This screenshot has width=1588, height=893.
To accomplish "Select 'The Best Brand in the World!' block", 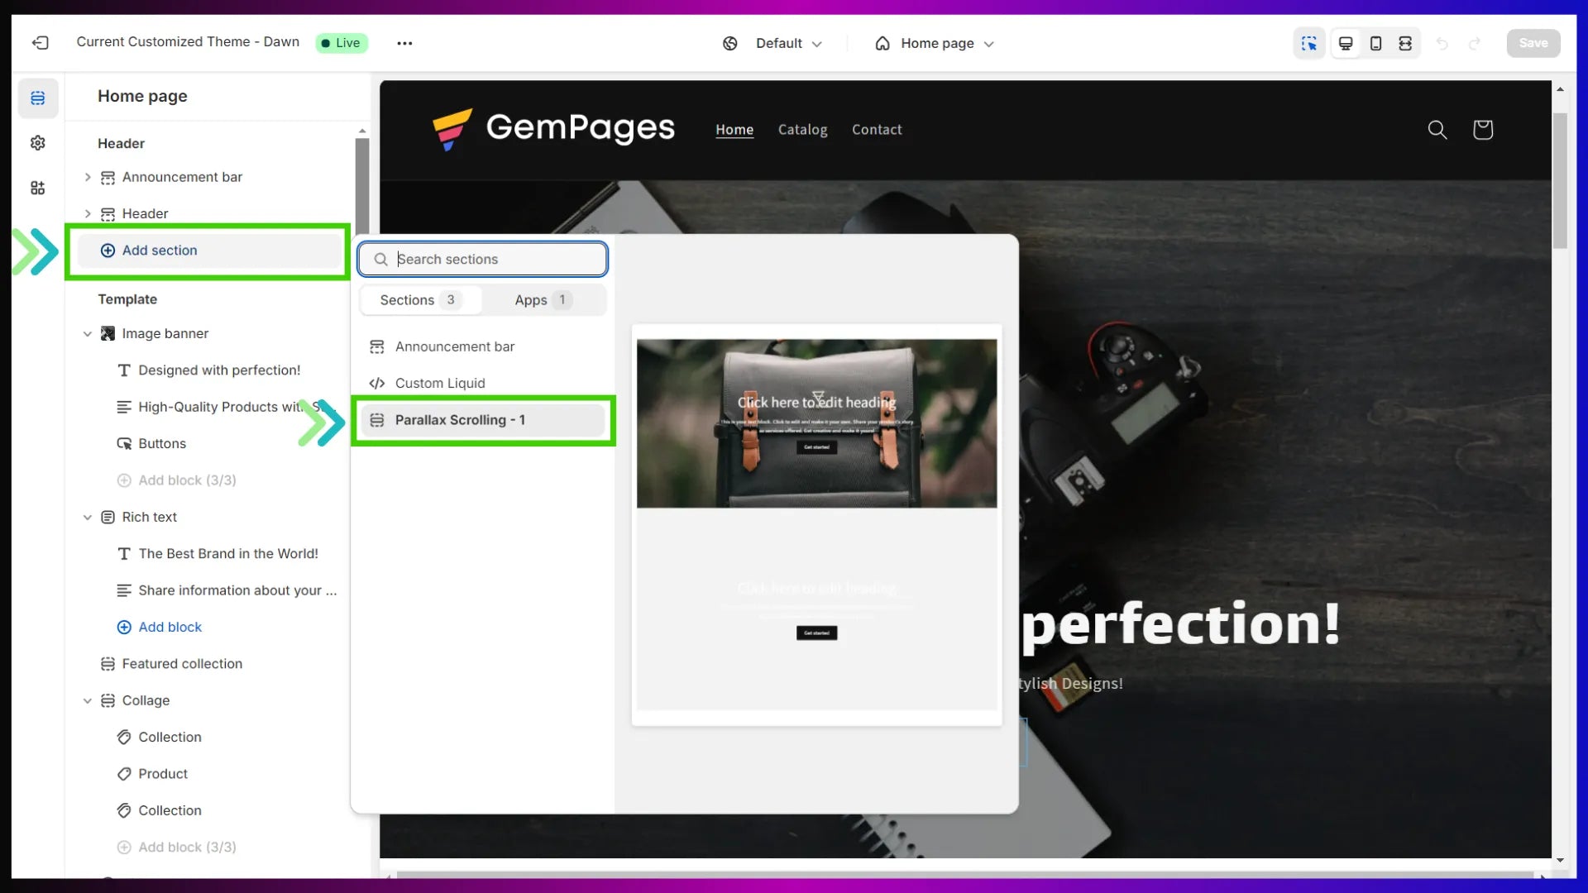I will click(x=228, y=554).
